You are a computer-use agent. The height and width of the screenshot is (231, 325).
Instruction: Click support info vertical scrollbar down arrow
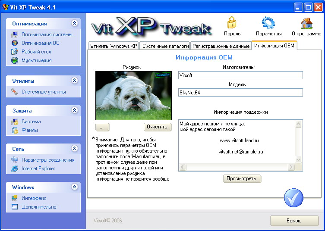298,160
